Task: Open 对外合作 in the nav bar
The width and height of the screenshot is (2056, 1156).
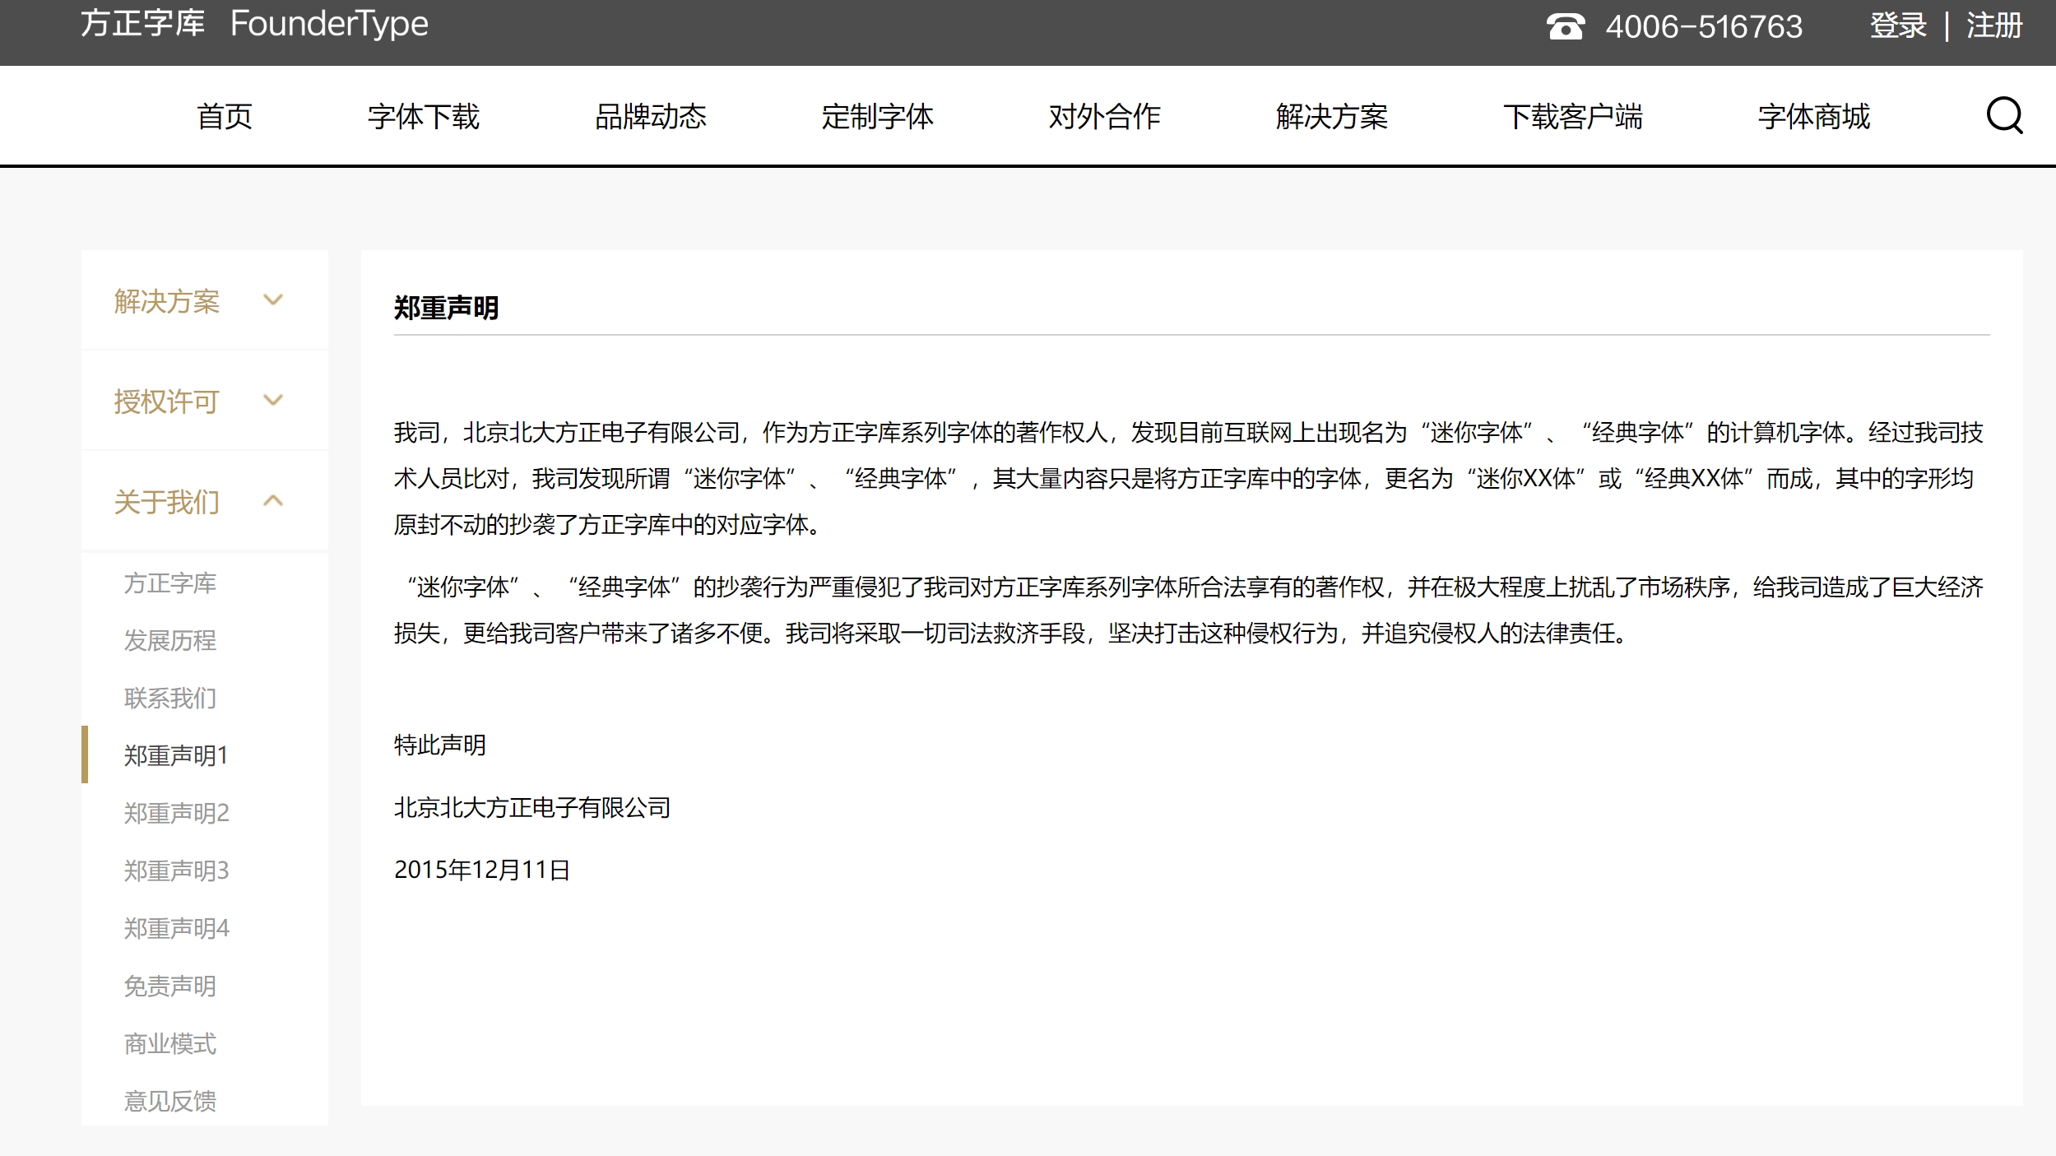Action: tap(1105, 117)
